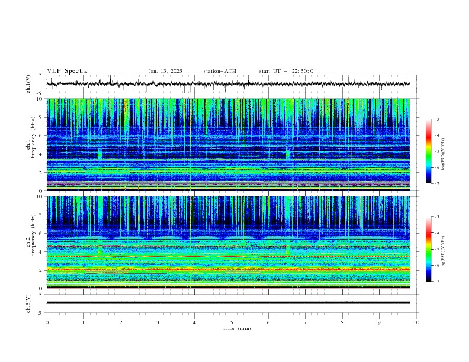Click the "ch.1(V)" waveform axis label
Image resolution: width=469 pixels, height=362 pixels.
tap(28, 84)
